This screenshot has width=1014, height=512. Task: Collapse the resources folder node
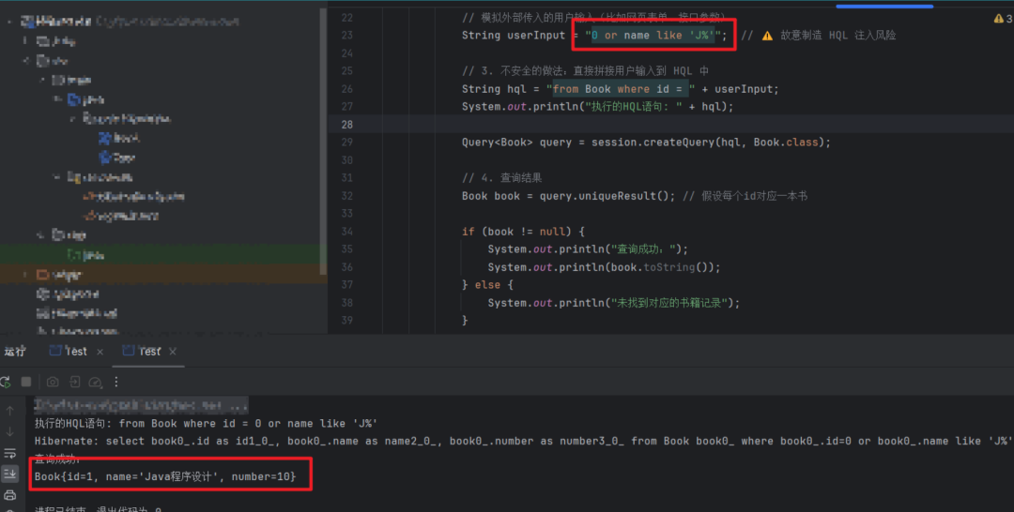(x=58, y=177)
